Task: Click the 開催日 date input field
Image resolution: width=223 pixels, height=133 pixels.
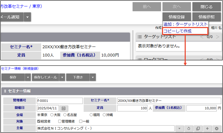Action: pyautogui.click(x=48, y=108)
